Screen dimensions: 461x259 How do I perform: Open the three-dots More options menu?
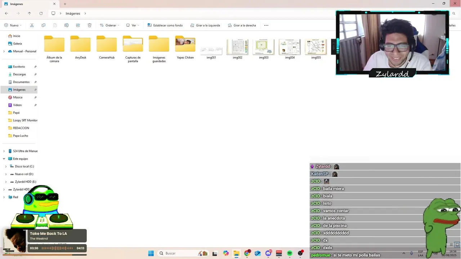tap(266, 25)
